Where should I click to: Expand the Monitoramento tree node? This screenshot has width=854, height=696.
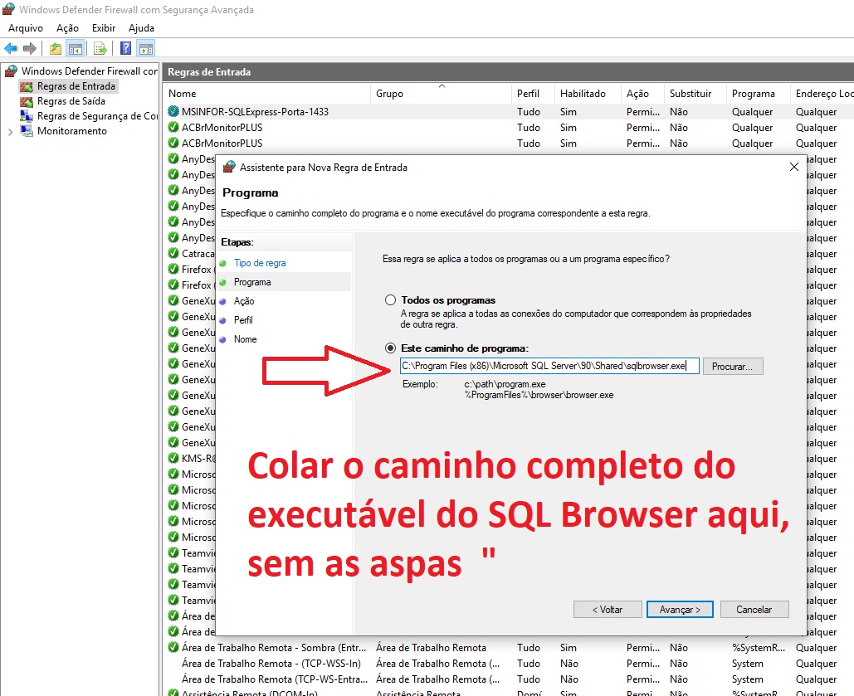click(x=10, y=131)
